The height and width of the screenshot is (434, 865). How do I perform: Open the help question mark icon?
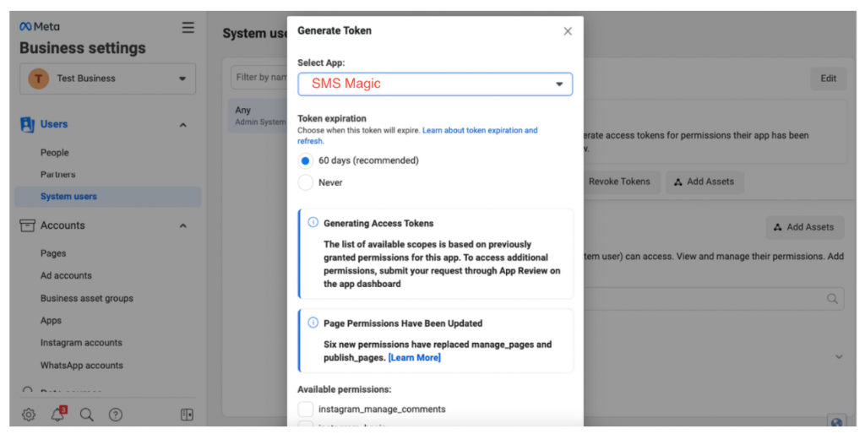115,415
